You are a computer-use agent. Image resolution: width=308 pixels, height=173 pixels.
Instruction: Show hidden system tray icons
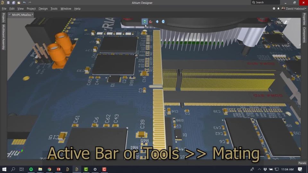pos(259,169)
